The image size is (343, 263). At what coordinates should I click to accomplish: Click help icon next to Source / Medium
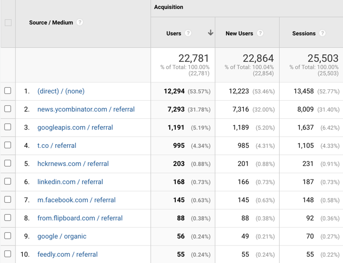pyautogui.click(x=80, y=22)
